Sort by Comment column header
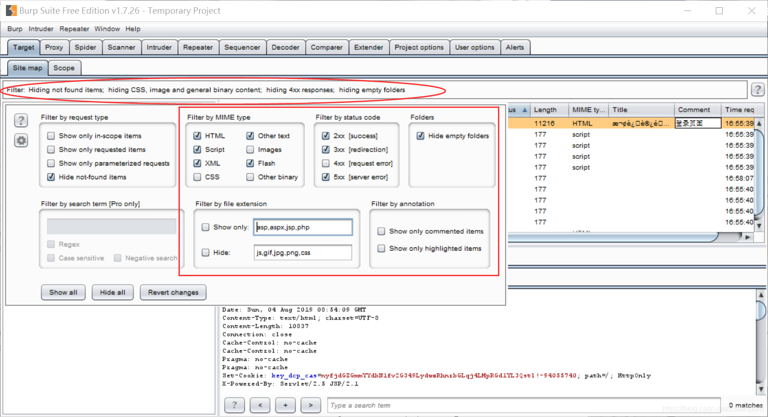 pyautogui.click(x=698, y=110)
